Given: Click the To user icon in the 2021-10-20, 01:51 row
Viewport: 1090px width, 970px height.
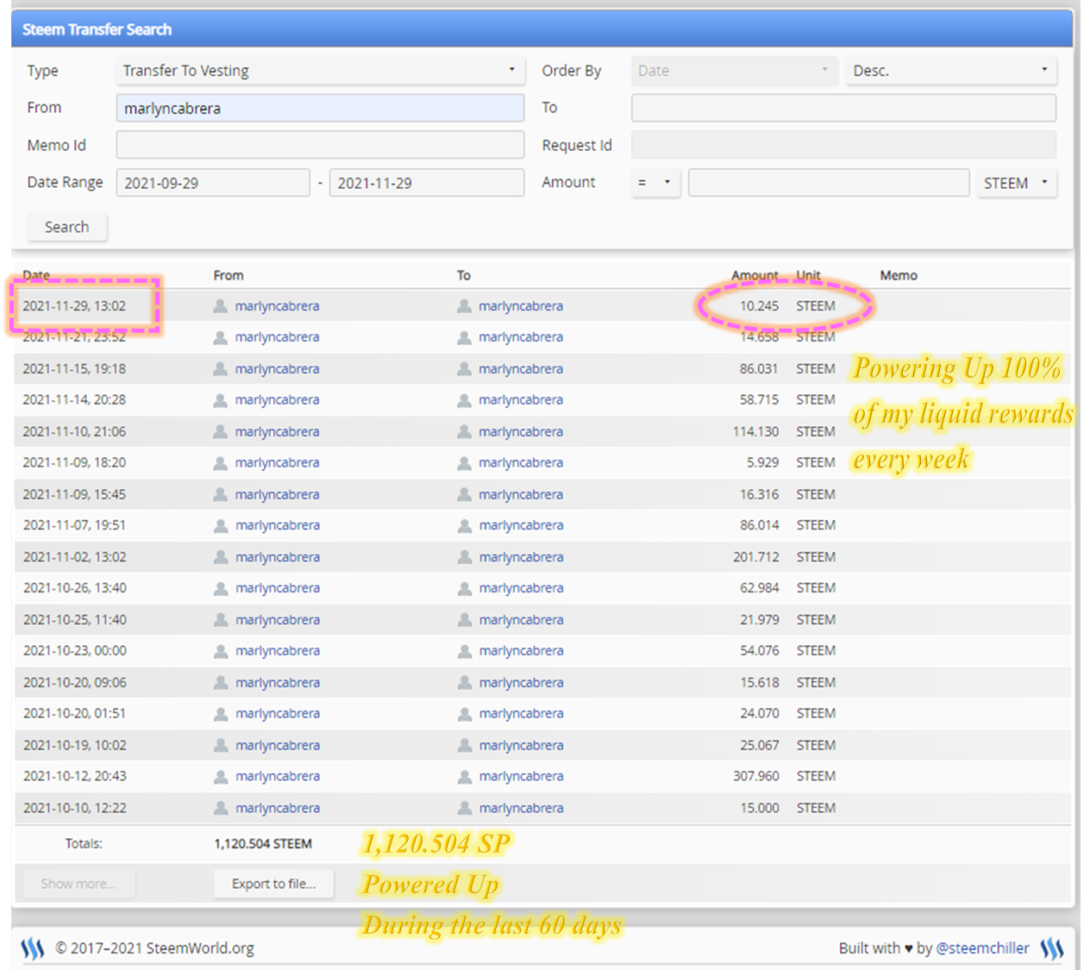Looking at the screenshot, I should (x=465, y=714).
